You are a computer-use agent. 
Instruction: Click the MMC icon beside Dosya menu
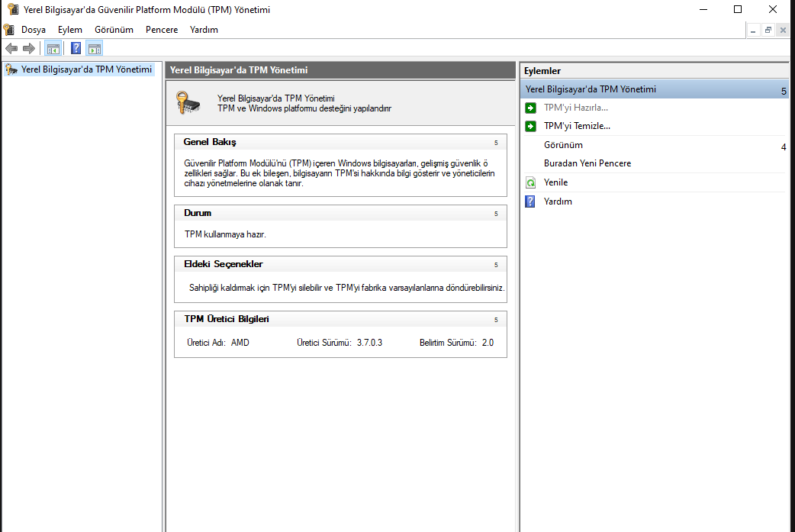(8, 30)
